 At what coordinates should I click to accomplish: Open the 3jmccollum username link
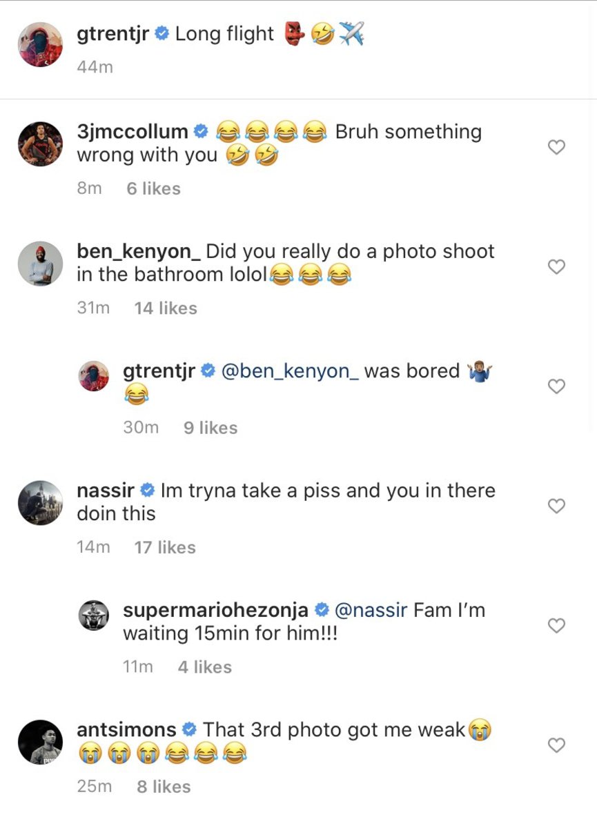coord(133,132)
